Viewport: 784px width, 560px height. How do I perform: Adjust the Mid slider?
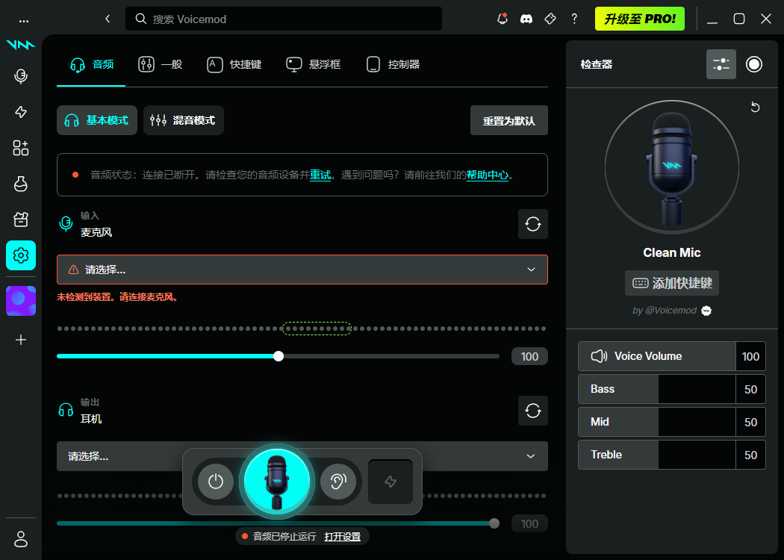point(657,422)
